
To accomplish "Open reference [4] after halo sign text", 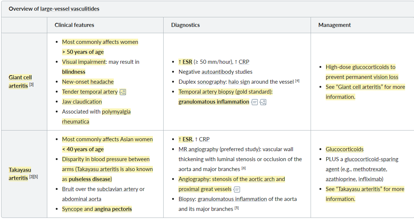I will (297, 81).
